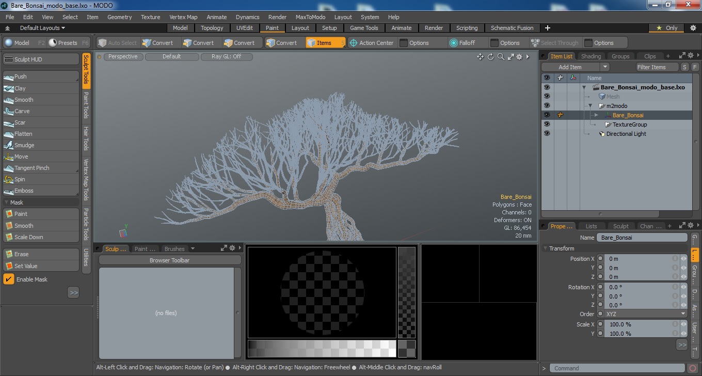The height and width of the screenshot is (376, 702).
Task: Select the Push sculpt tool
Action: pos(41,76)
